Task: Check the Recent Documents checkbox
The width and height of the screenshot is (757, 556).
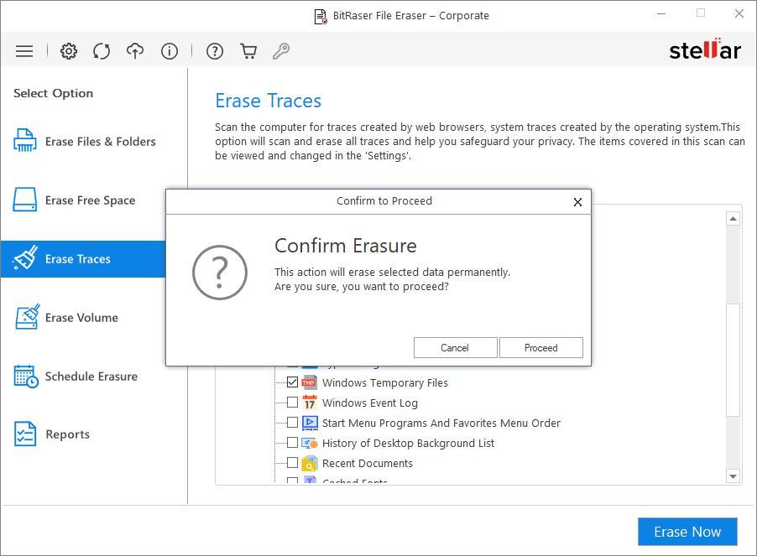Action: (292, 463)
